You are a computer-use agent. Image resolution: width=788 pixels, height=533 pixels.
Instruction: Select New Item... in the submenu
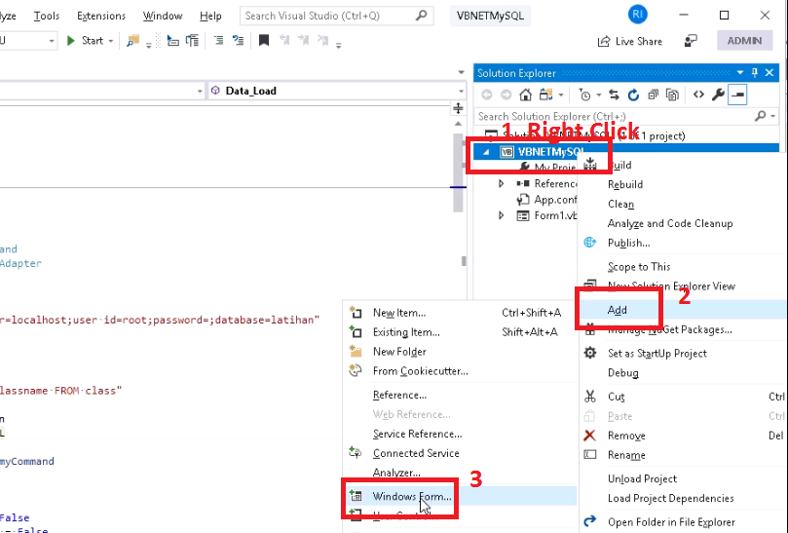[x=460, y=313]
